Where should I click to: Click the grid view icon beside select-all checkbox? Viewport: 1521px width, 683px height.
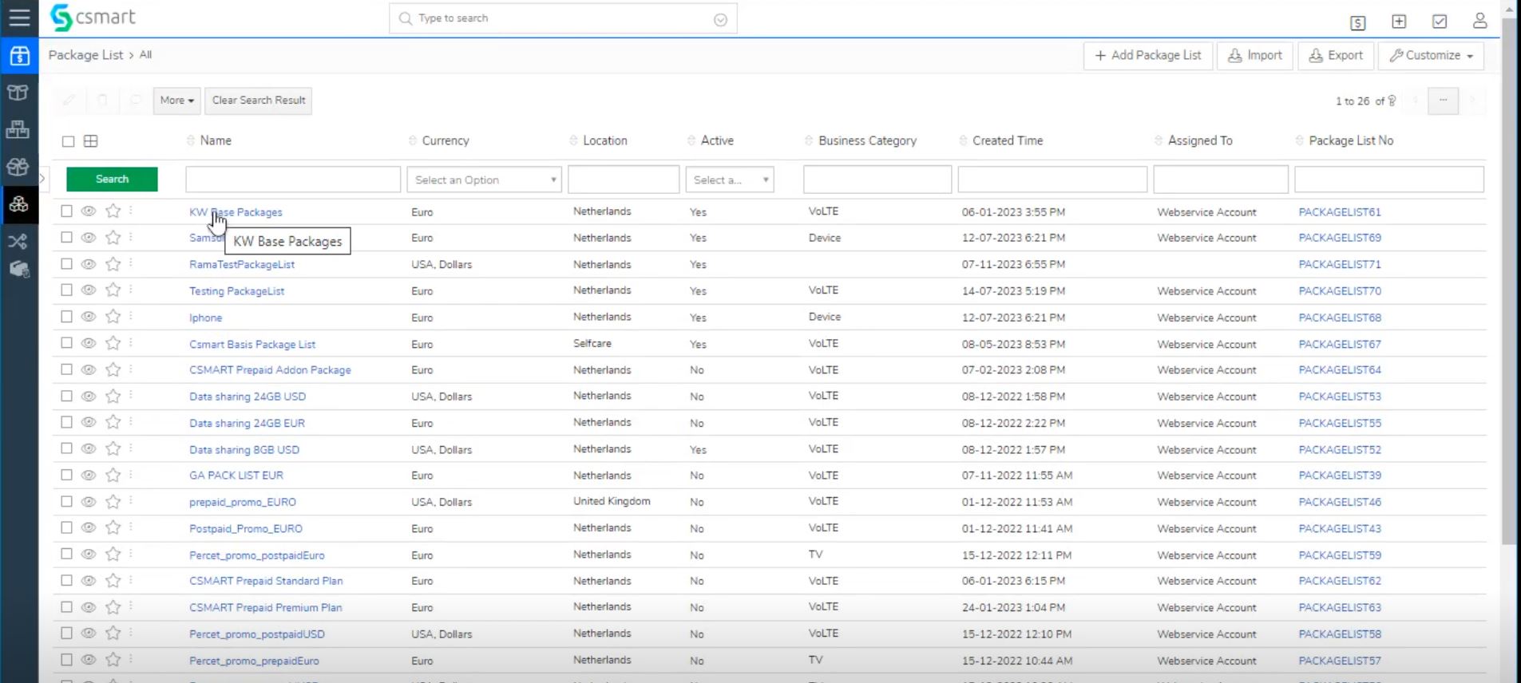pos(91,141)
